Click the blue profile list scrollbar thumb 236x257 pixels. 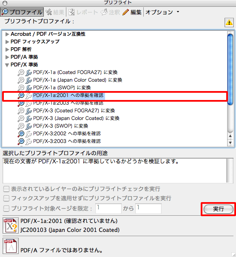coord(230,69)
